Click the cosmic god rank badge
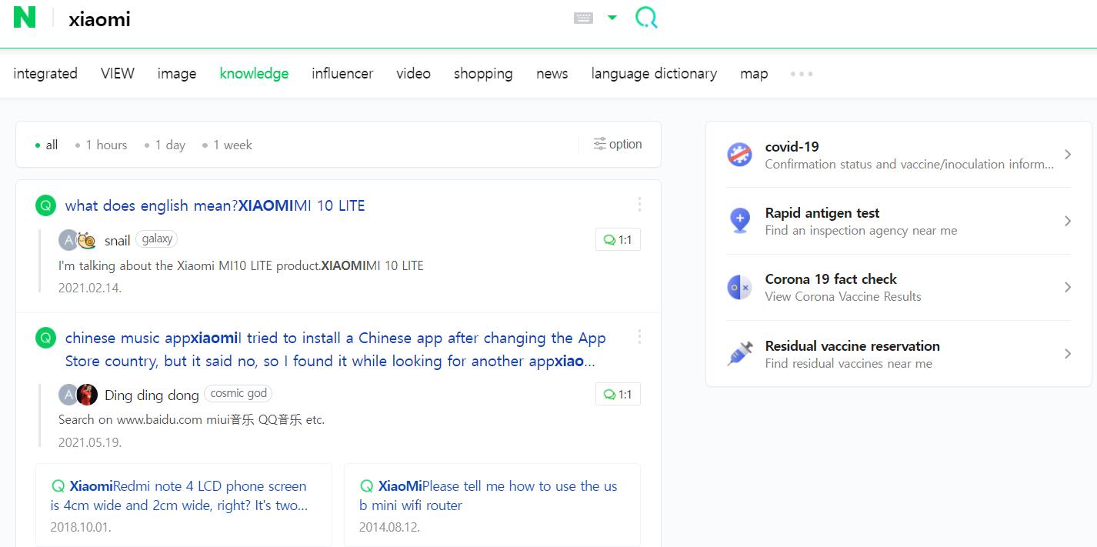Screen dimensions: 1097x547 pyautogui.click(x=238, y=393)
